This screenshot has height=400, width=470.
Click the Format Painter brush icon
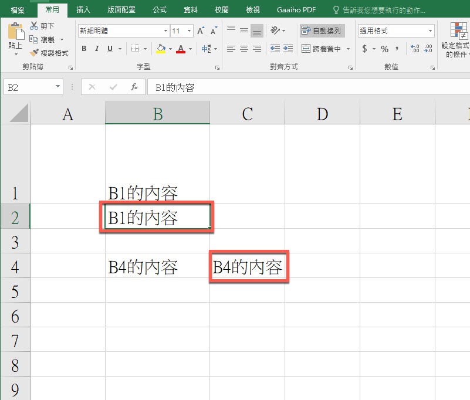pyautogui.click(x=34, y=53)
